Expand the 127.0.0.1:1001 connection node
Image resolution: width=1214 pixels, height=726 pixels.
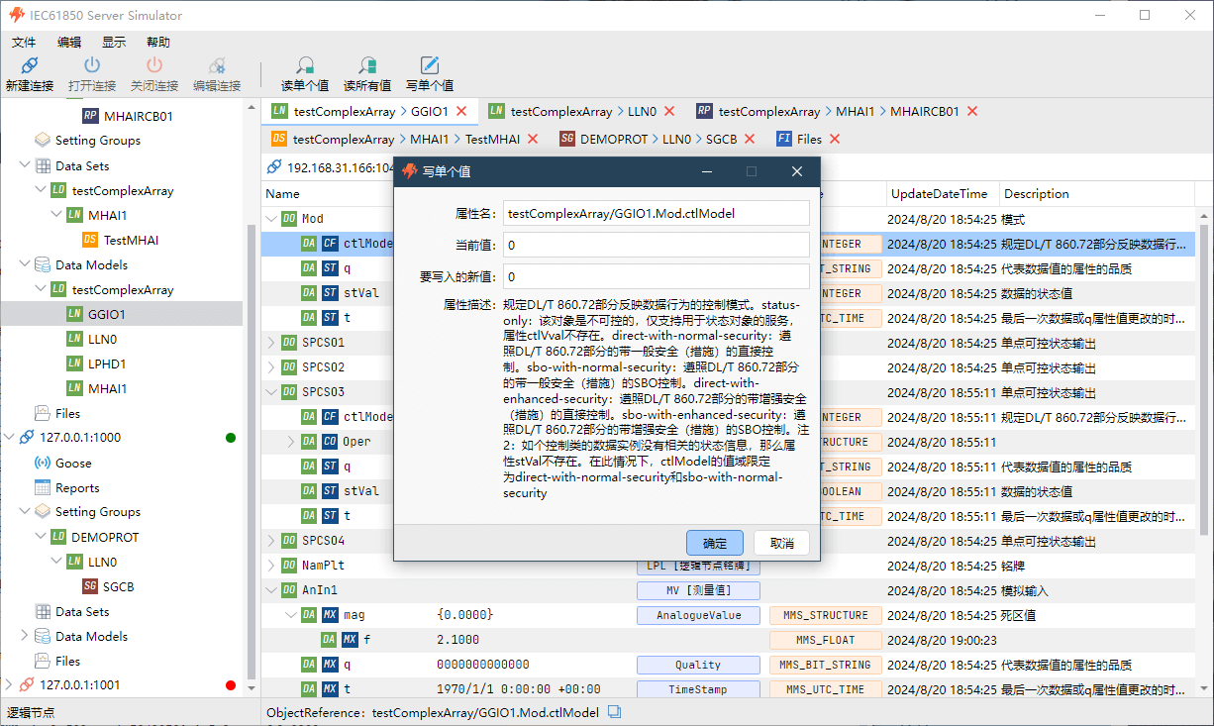tap(9, 684)
